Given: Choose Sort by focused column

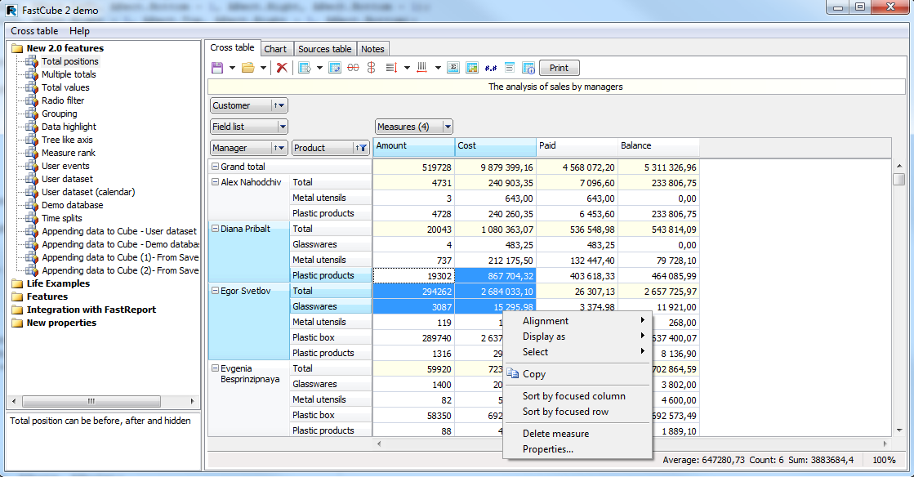Looking at the screenshot, I should click(x=577, y=396).
